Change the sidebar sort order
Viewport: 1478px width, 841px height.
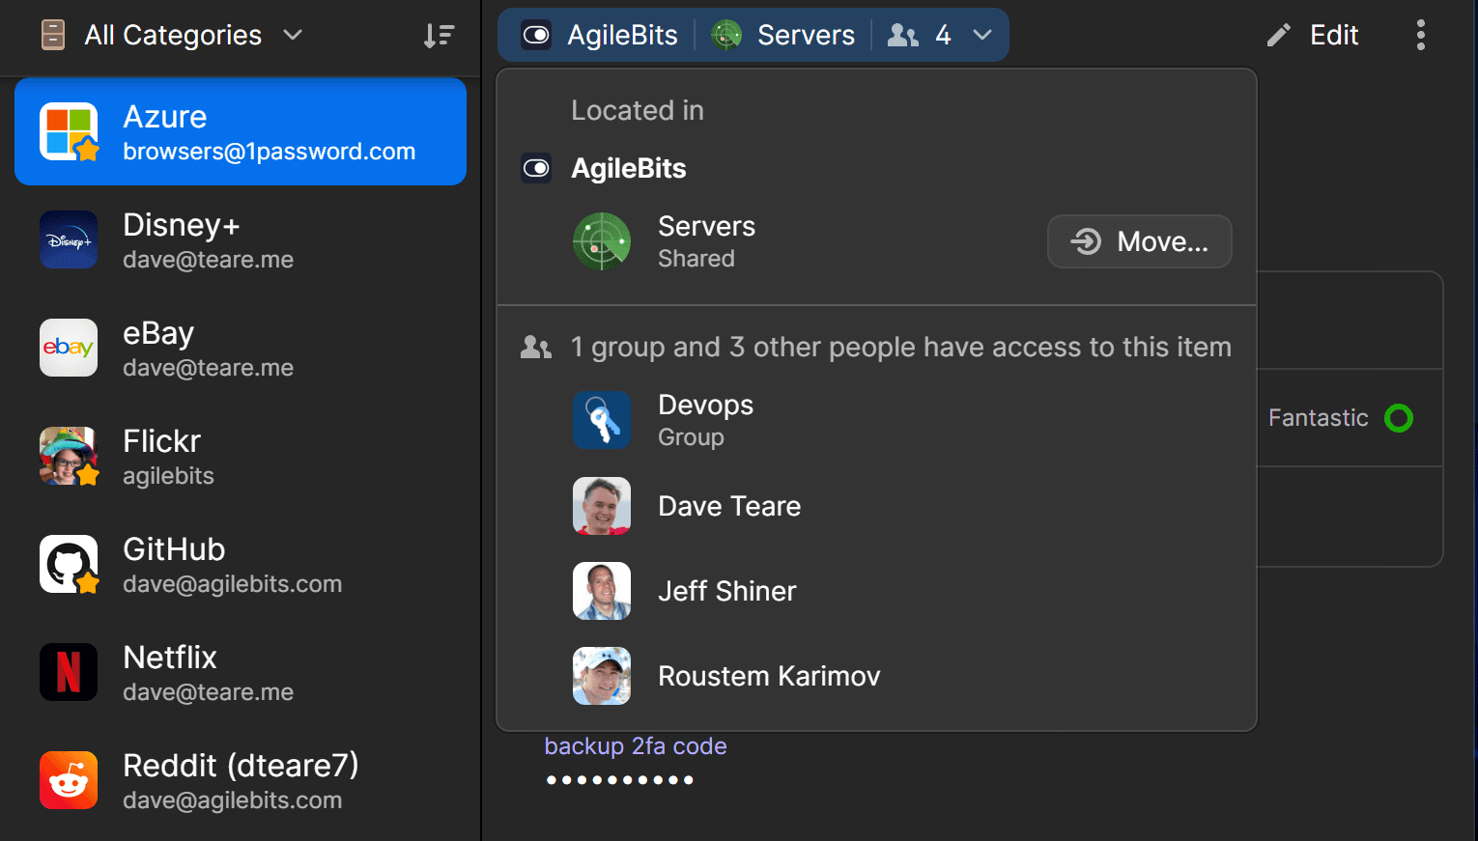[x=440, y=34]
